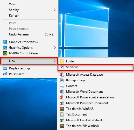Viewport: 134px width, 130px height.
Task: Click the Graphics Options icon
Action: [5, 48]
